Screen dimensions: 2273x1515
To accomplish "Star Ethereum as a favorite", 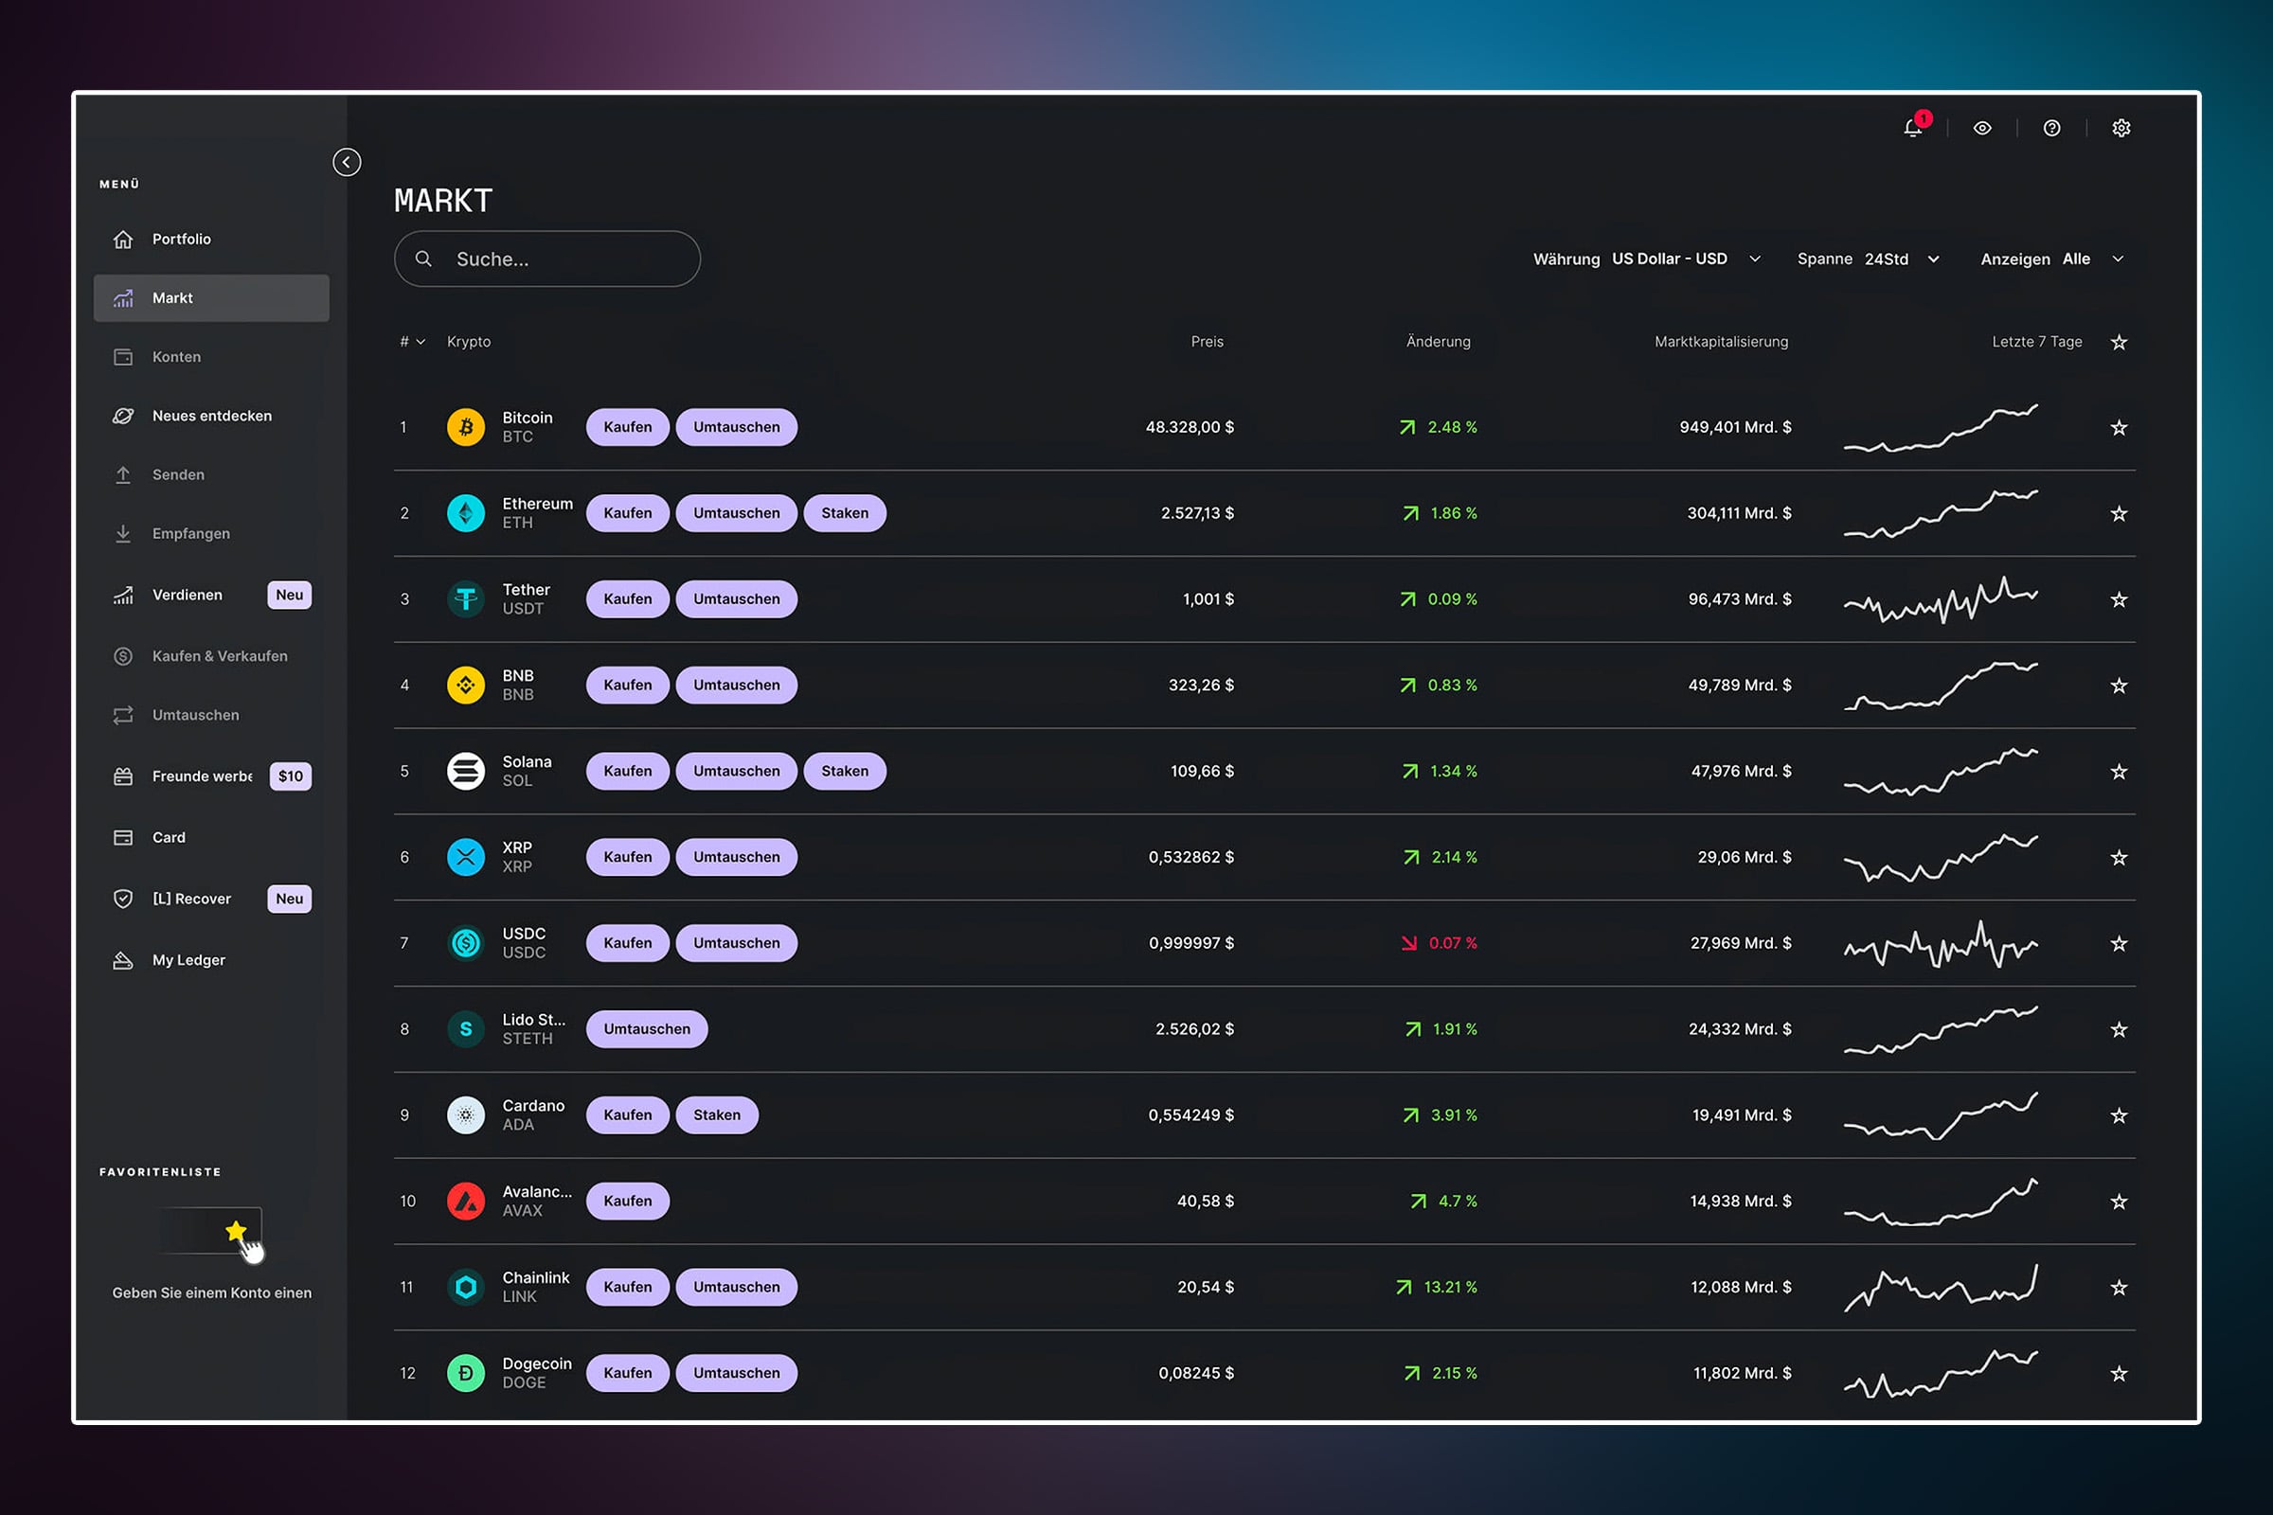I will 2120,513.
